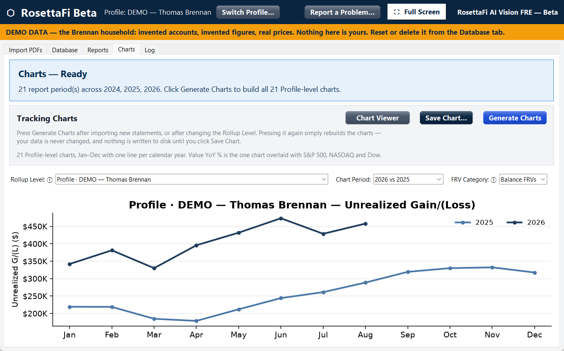
Task: Click Report a Problem... button
Action: coord(342,12)
